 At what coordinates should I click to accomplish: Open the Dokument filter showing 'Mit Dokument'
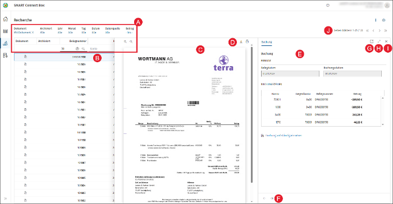point(22,33)
